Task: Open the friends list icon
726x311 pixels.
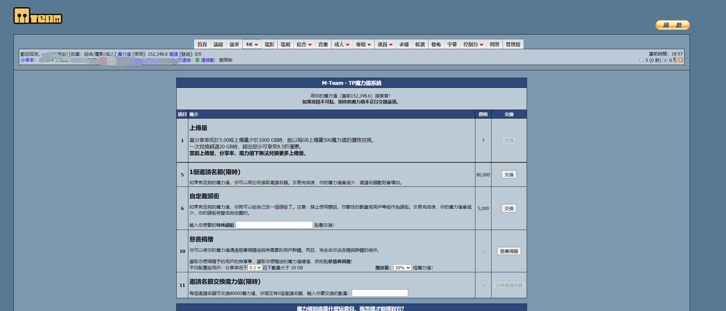Action: coord(675,60)
